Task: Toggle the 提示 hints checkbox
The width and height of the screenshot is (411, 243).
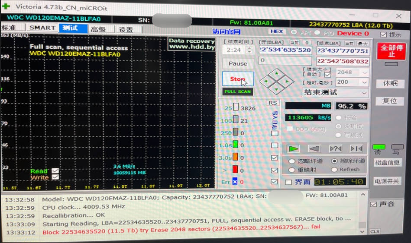Action: (x=383, y=35)
